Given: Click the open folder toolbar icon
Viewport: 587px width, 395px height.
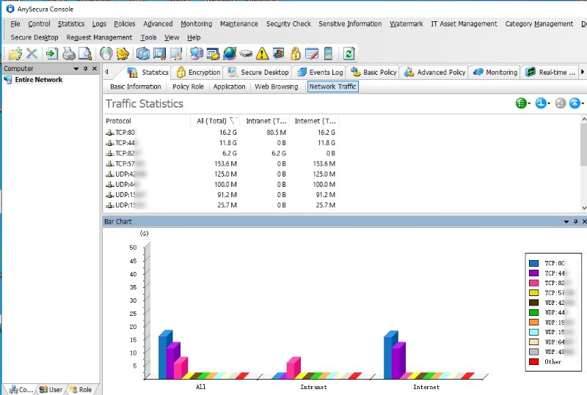Looking at the screenshot, I should (x=15, y=53).
